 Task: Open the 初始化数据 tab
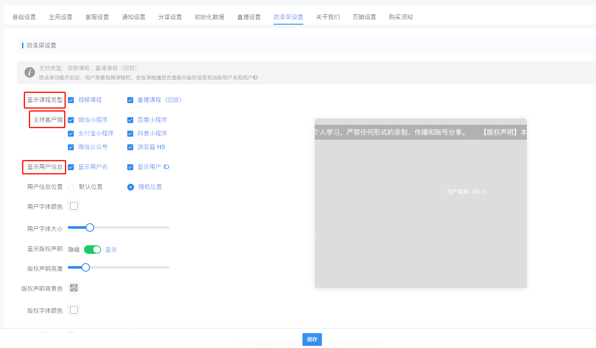point(210,17)
